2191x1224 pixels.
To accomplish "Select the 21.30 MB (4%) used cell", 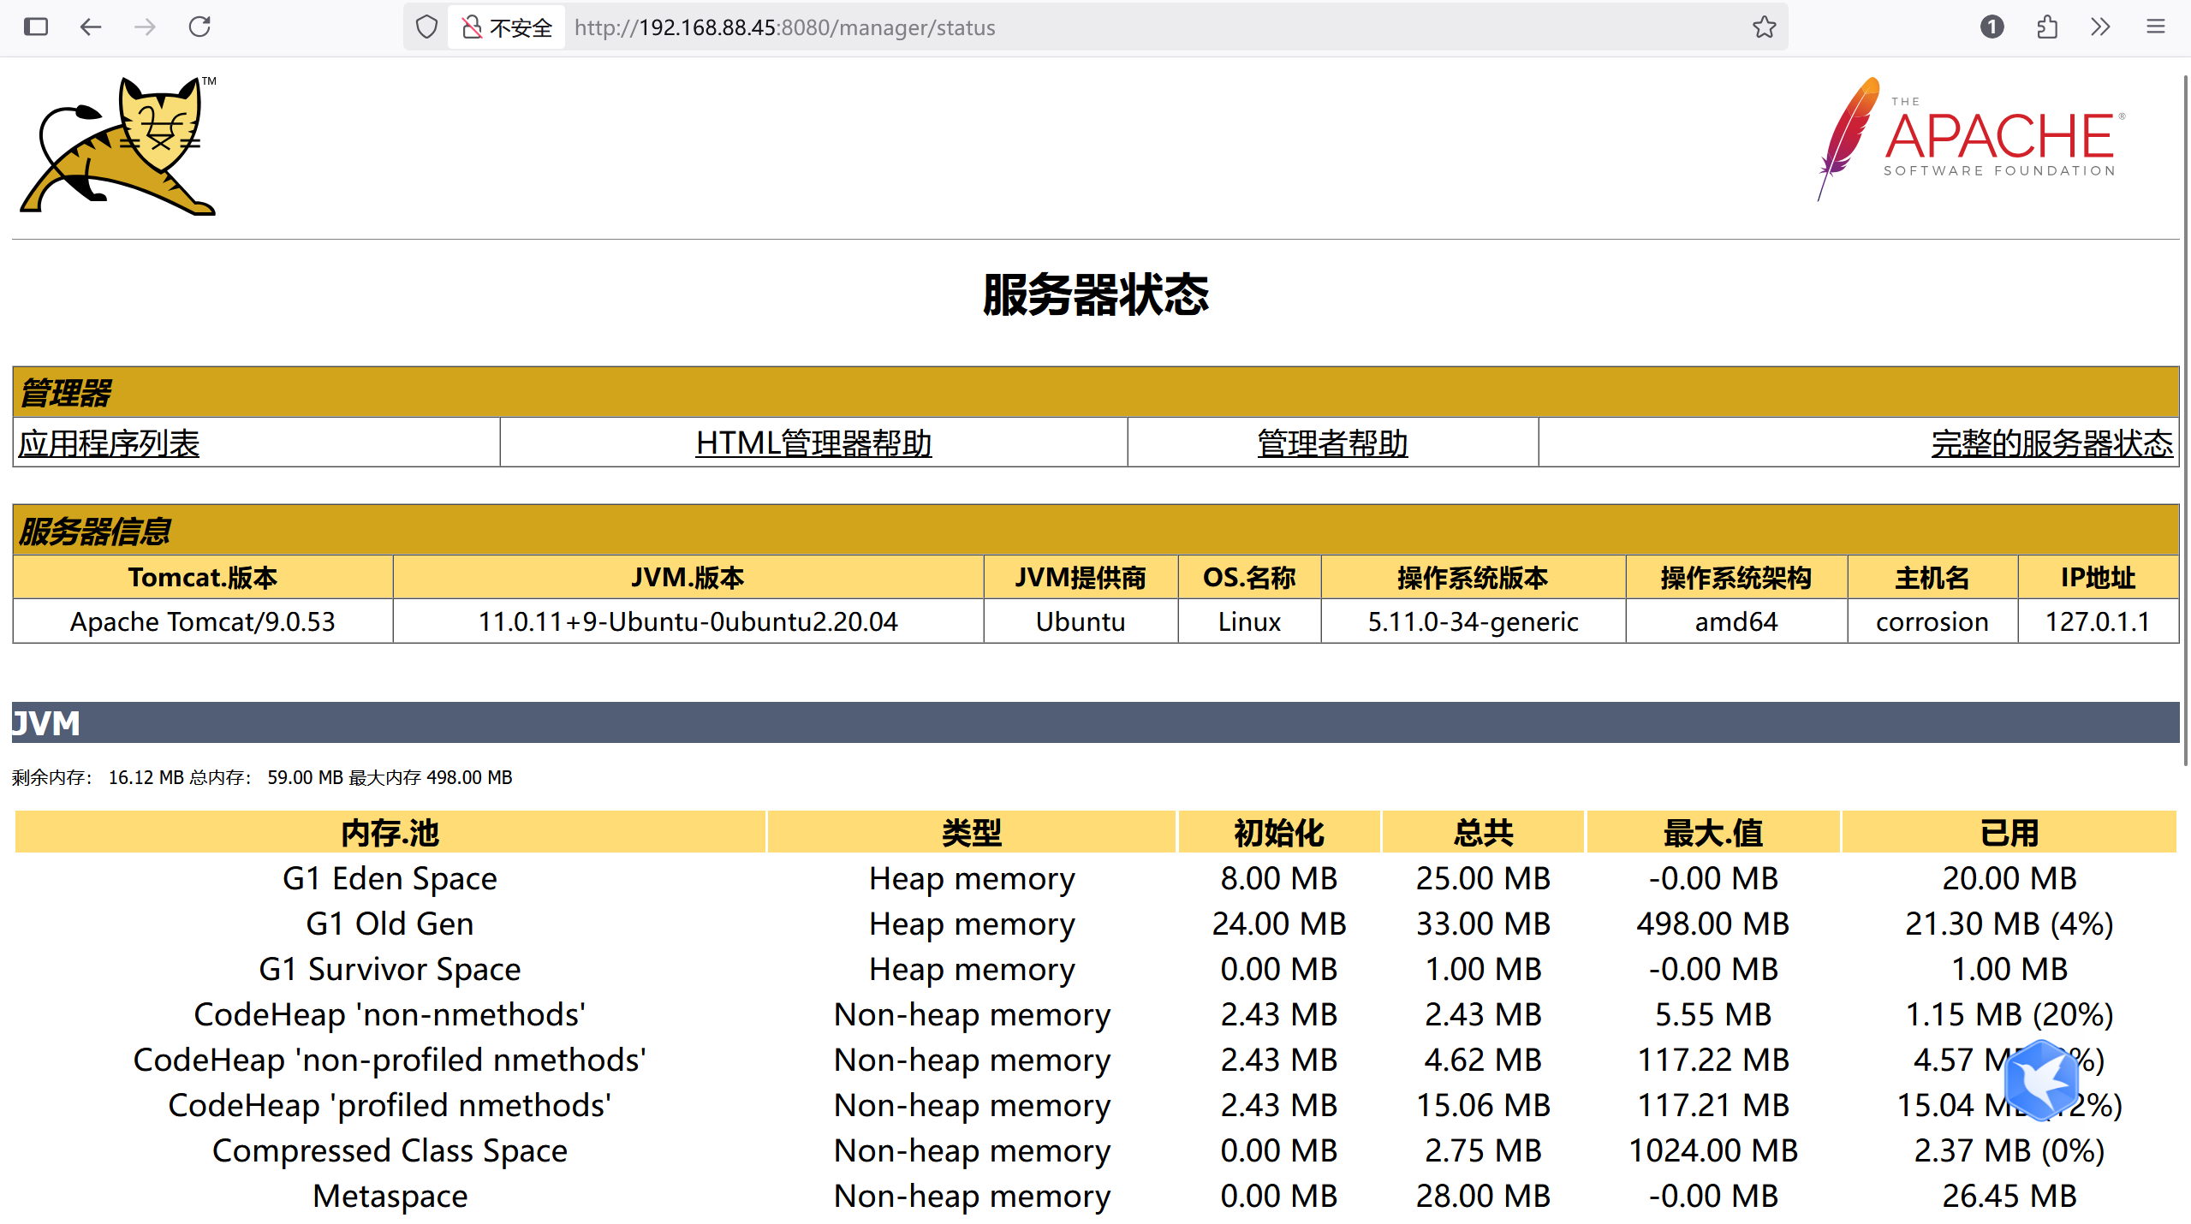I will click(2009, 924).
